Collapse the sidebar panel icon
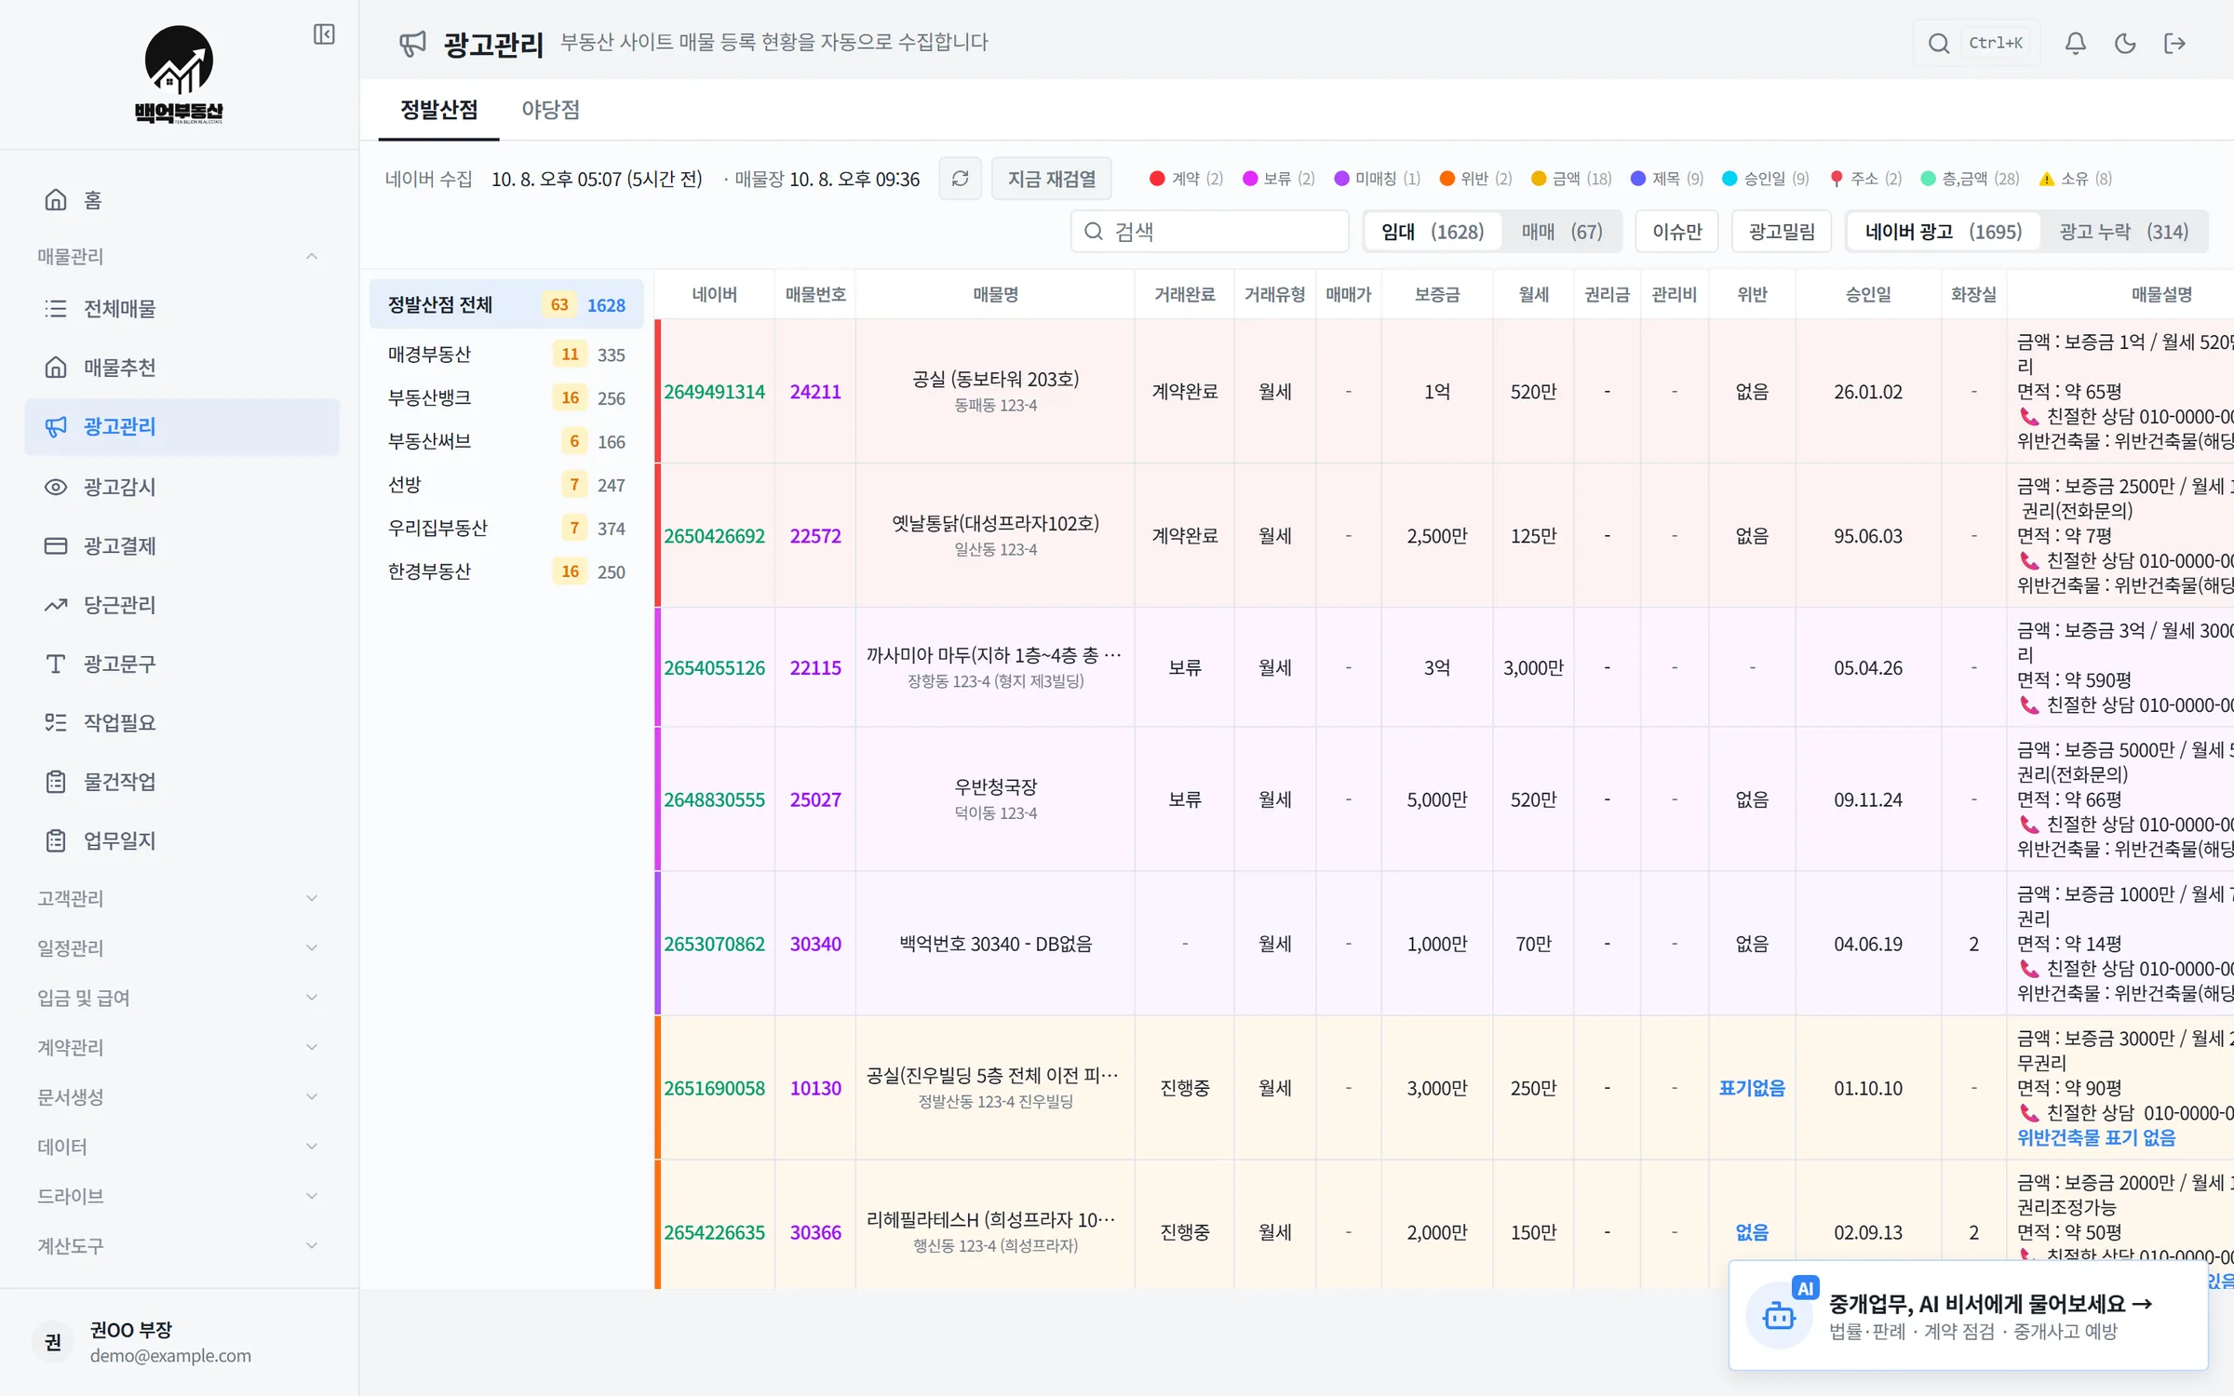Viewport: 2234px width, 1396px height. [x=324, y=34]
